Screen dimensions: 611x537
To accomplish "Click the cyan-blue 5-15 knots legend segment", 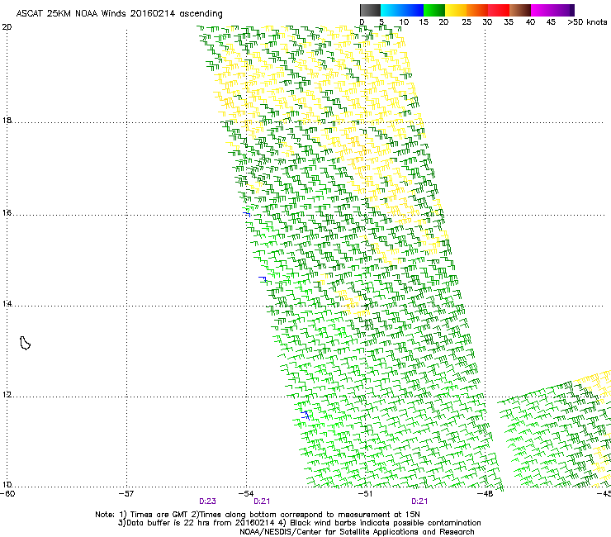I will 402,10.
